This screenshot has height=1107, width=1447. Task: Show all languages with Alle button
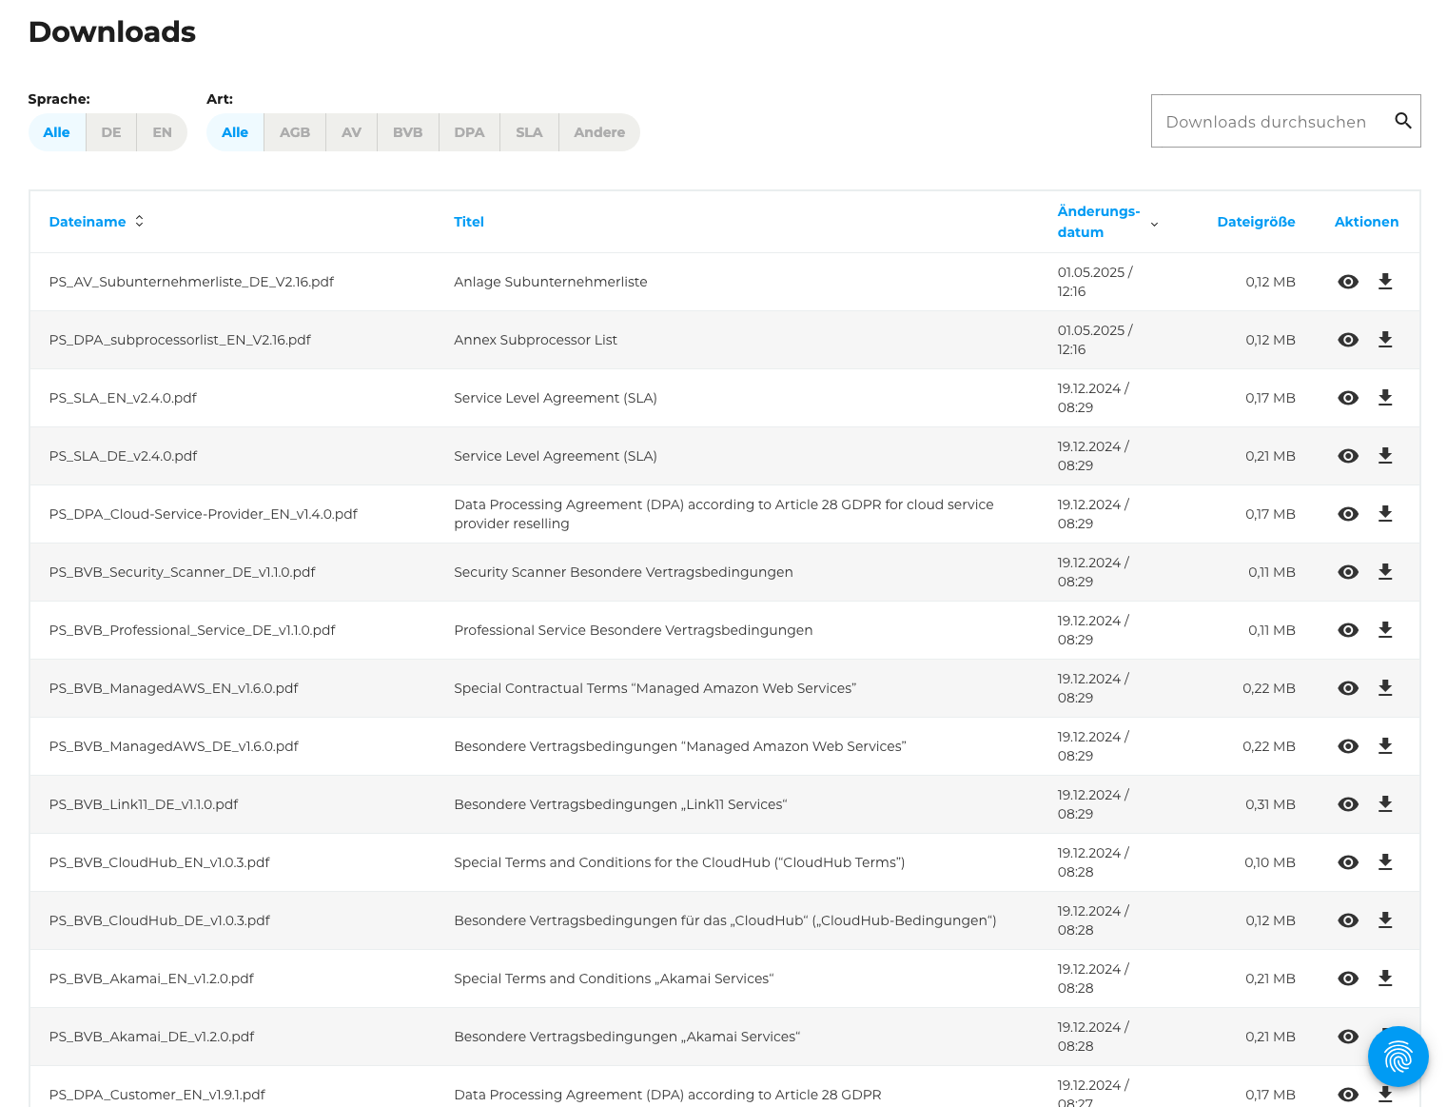click(x=56, y=132)
